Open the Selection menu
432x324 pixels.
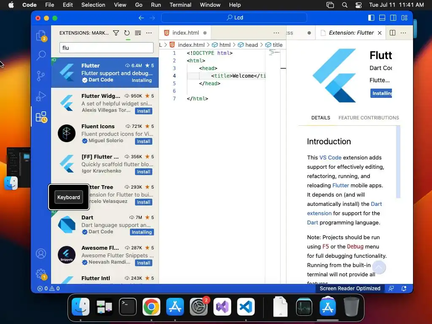coord(93,5)
